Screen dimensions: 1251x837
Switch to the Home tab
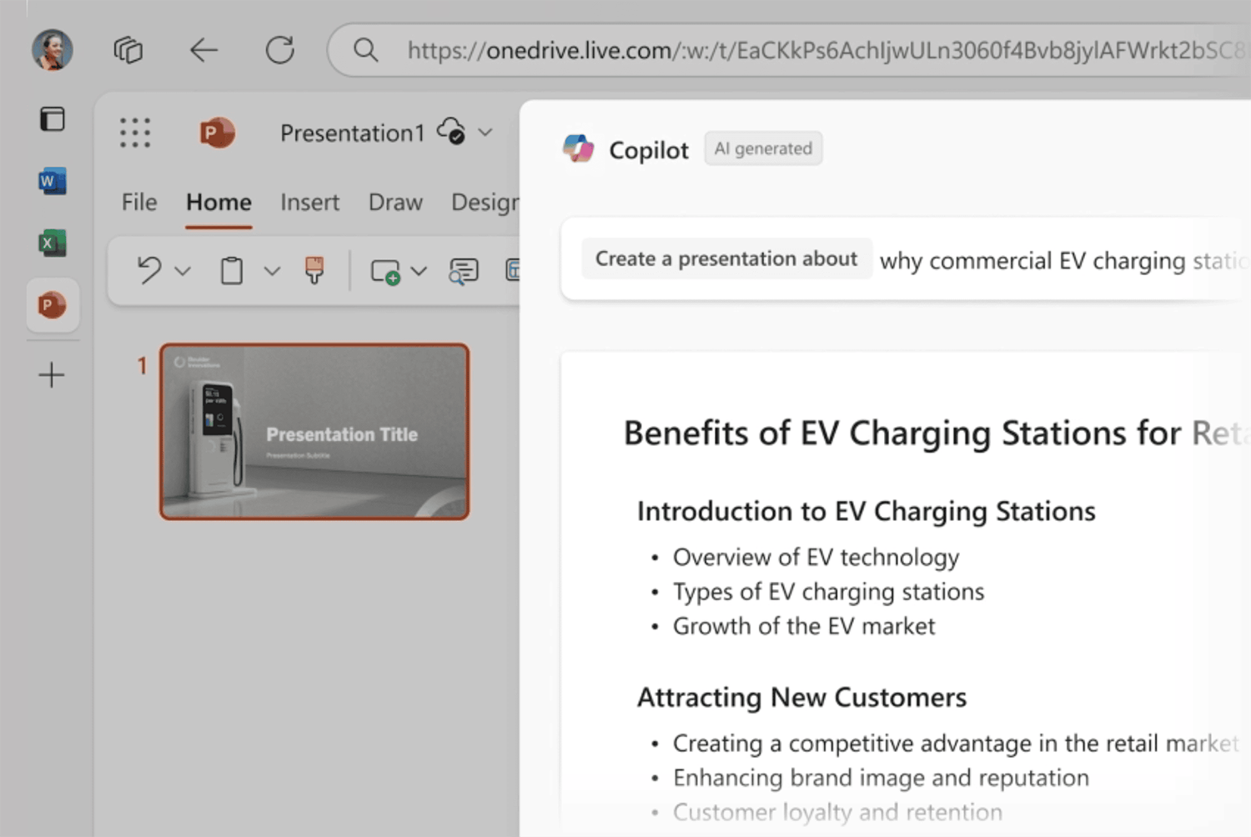[219, 203]
